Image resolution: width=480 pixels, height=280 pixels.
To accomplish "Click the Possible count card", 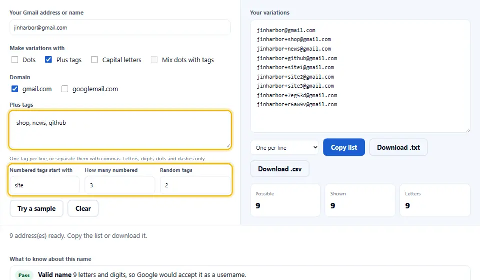I will coord(285,200).
